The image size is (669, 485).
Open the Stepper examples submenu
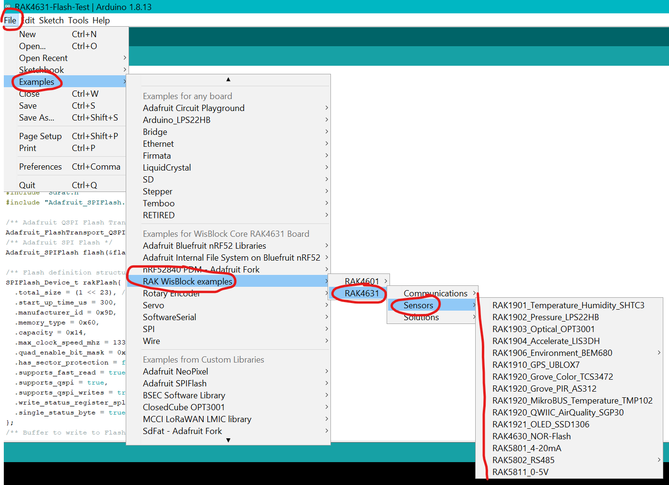point(229,192)
